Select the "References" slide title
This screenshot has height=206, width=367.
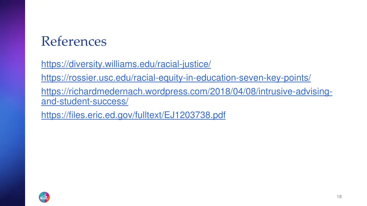pyautogui.click(x=74, y=41)
